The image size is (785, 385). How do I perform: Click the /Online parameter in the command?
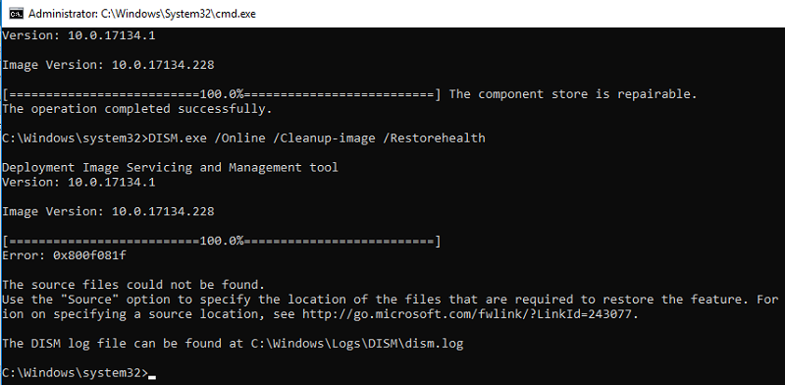[x=239, y=137]
